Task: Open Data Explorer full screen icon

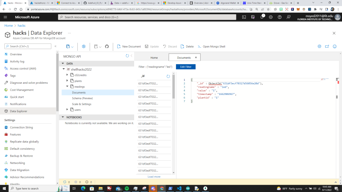Action: [x=327, y=46]
